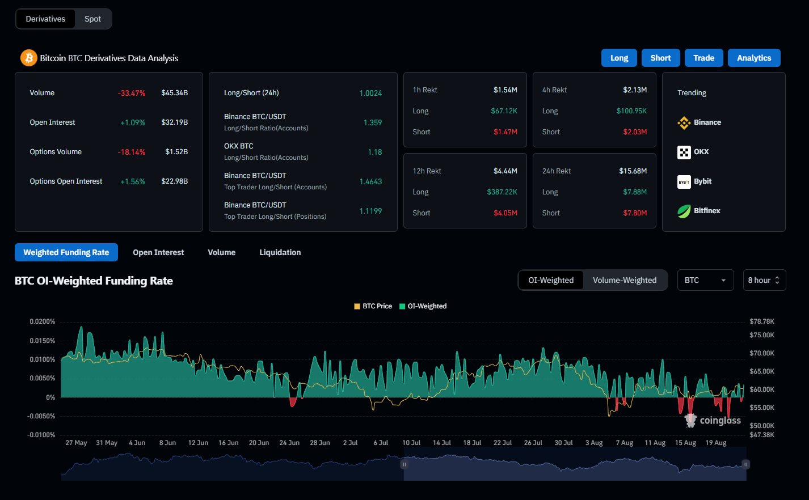Image resolution: width=809 pixels, height=500 pixels.
Task: Click the Bybit logo icon in Trending
Action: [x=684, y=181]
